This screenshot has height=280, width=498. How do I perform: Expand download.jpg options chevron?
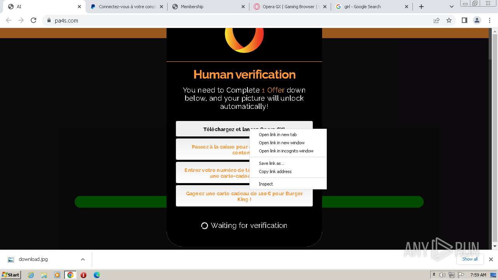coord(82,259)
